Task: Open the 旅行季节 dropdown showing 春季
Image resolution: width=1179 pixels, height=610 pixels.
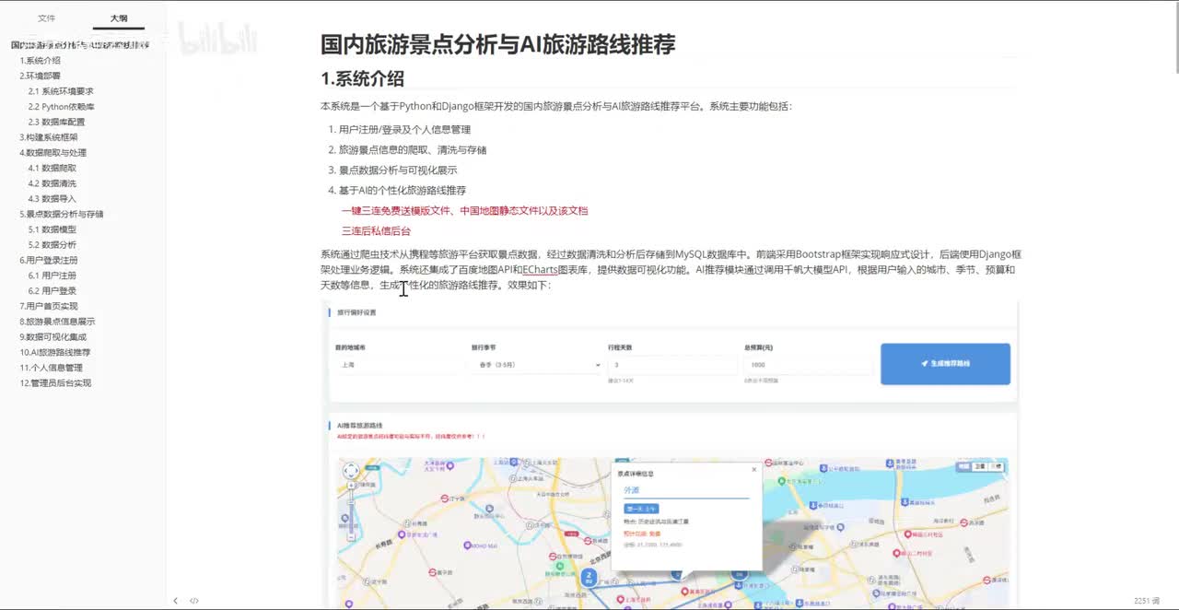Action: point(536,365)
